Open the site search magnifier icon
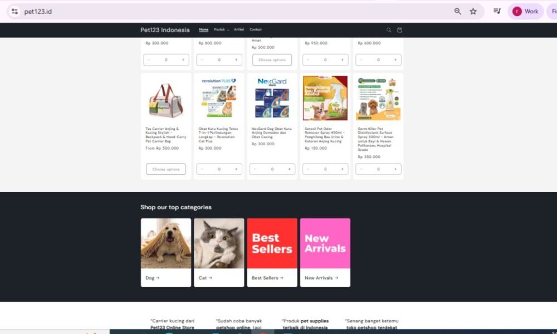 click(x=389, y=30)
